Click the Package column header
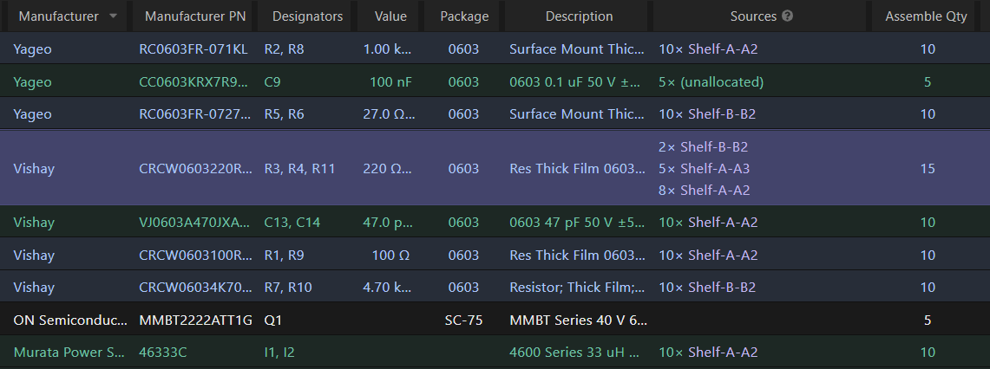Viewport: 990px width, 369px height. [x=464, y=16]
